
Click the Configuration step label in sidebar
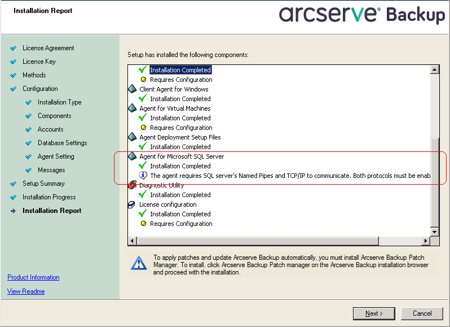pyautogui.click(x=40, y=89)
